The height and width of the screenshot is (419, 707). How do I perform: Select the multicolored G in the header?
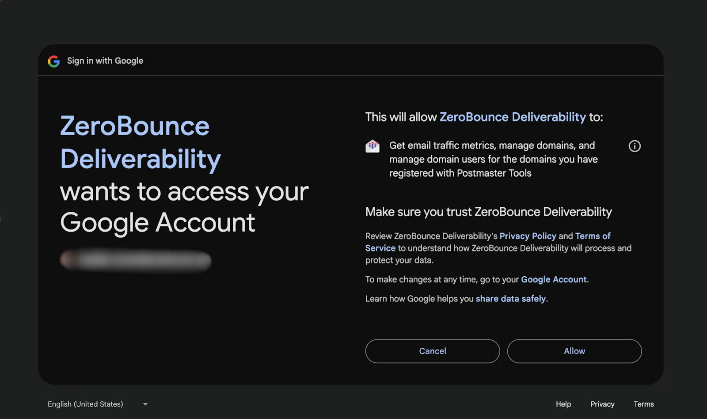click(54, 61)
